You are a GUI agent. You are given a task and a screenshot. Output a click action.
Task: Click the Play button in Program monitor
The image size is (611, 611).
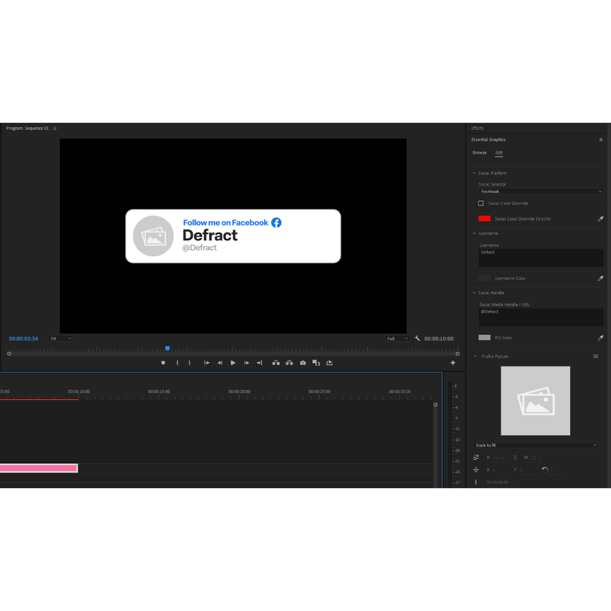click(x=233, y=363)
